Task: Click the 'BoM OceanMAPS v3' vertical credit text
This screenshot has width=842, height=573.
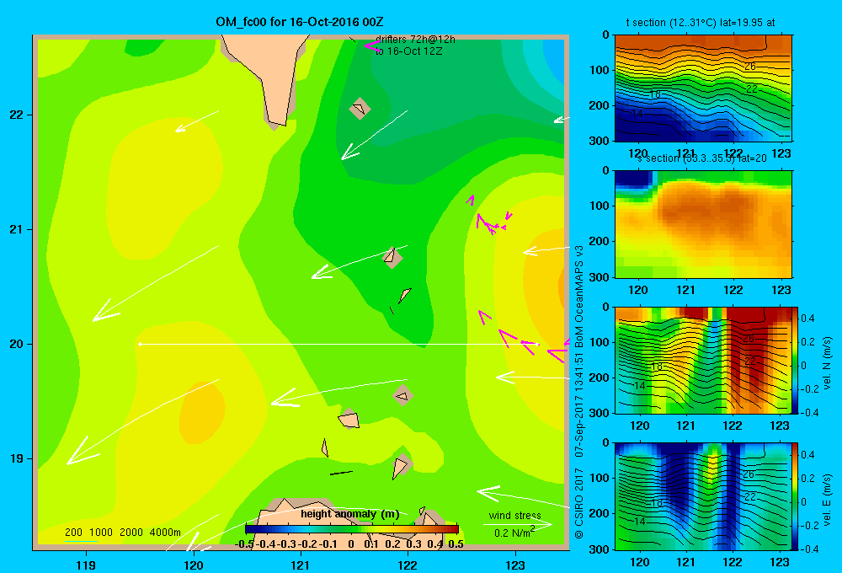Action: (579, 297)
